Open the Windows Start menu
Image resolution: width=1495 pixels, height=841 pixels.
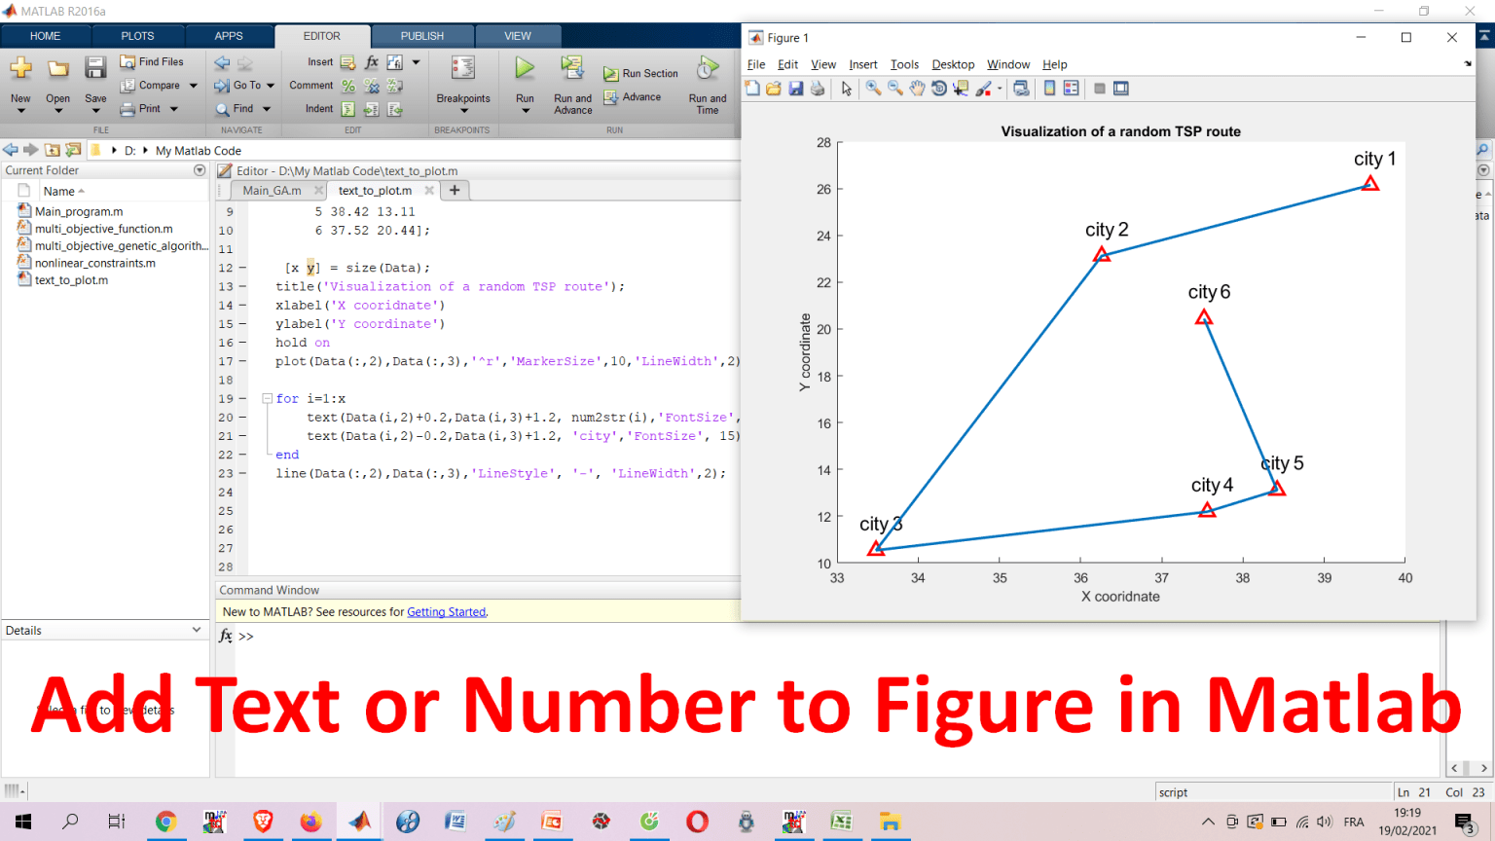(x=23, y=823)
